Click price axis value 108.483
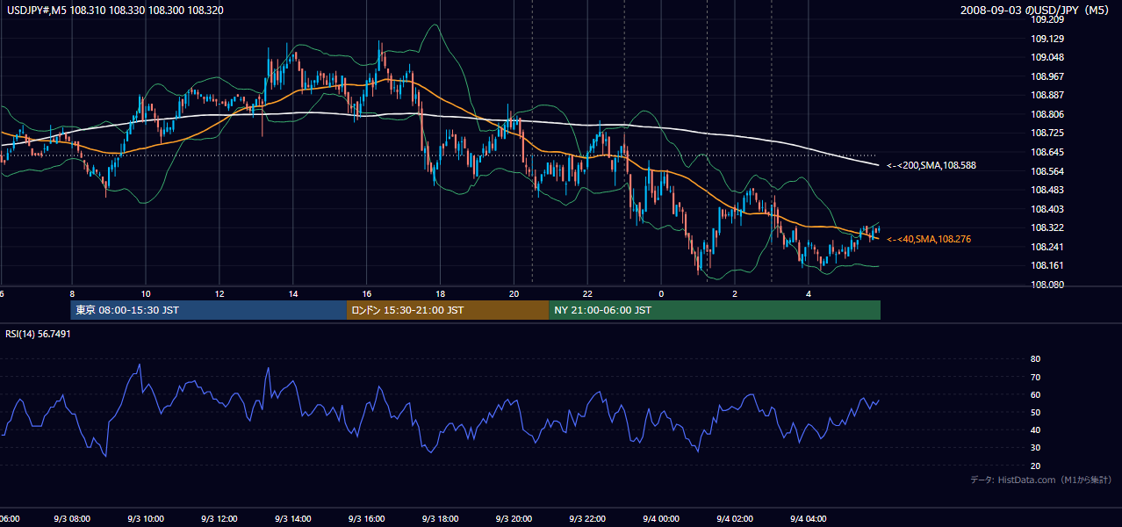Viewport: 1122px width, 527px height. click(1047, 190)
